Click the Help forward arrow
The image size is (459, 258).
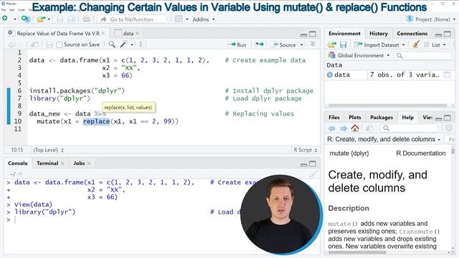344,128
